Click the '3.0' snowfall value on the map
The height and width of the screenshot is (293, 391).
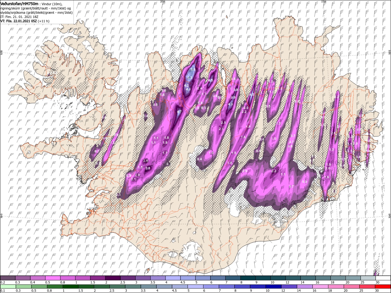148,168
